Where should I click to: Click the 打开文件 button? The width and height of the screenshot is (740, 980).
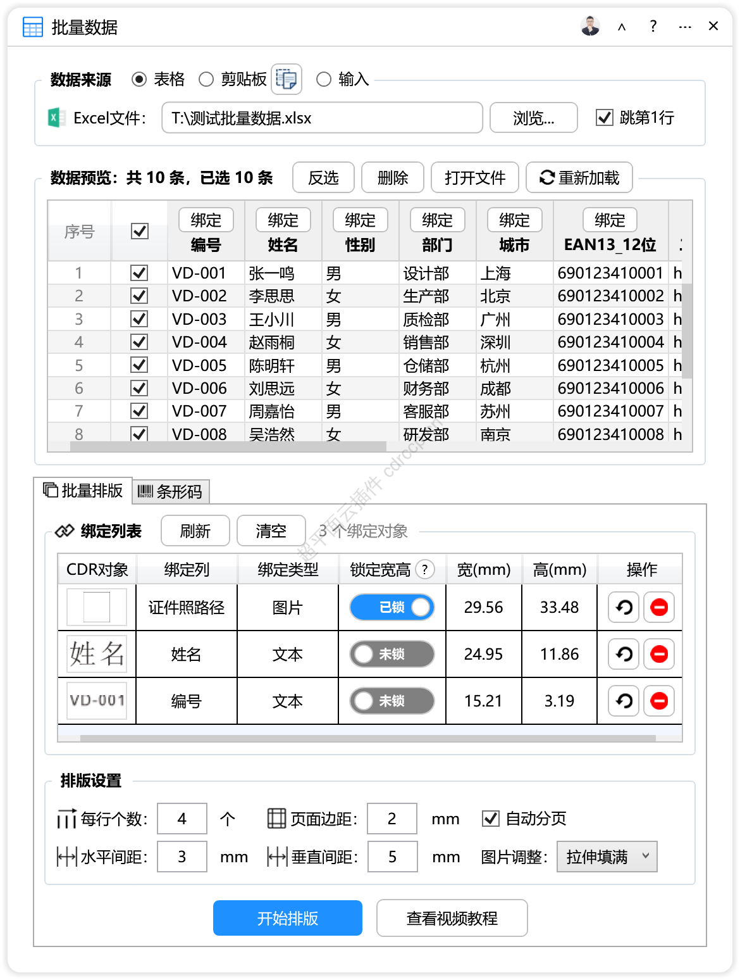click(475, 178)
